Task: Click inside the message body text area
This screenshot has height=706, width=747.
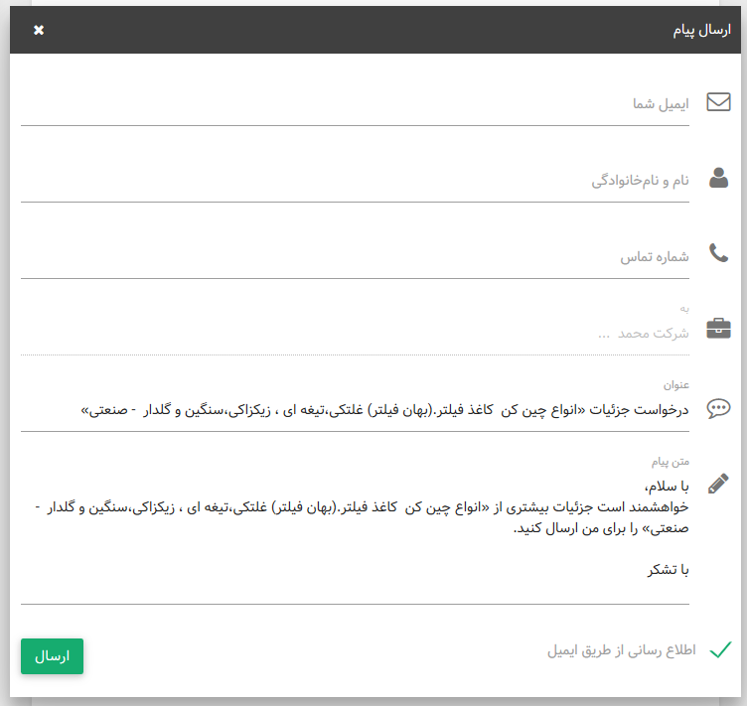Action: [x=355, y=526]
